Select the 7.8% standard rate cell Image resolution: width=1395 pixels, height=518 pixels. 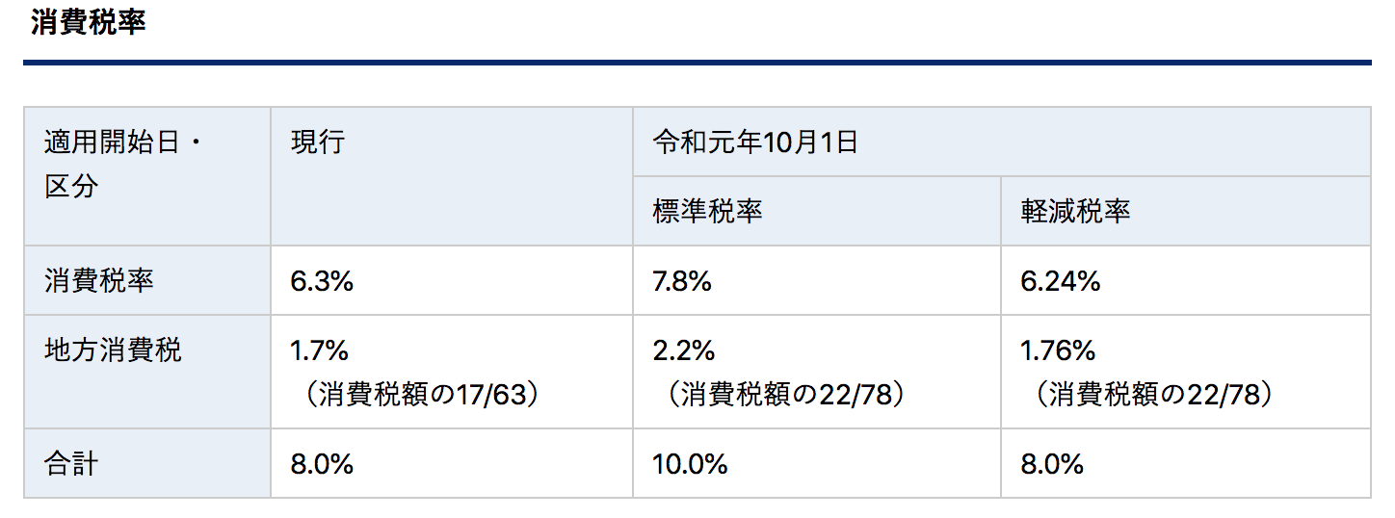pyautogui.click(x=682, y=280)
